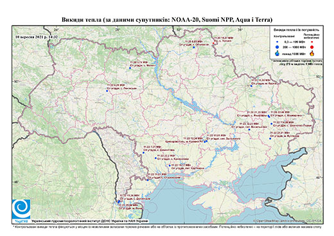334x236 pixels.
Task: Click the date stamp 10 вересня 2021
Action: pyautogui.click(x=37, y=37)
